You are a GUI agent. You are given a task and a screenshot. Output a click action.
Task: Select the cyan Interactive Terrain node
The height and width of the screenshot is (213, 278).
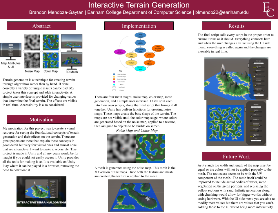[x=140, y=69]
